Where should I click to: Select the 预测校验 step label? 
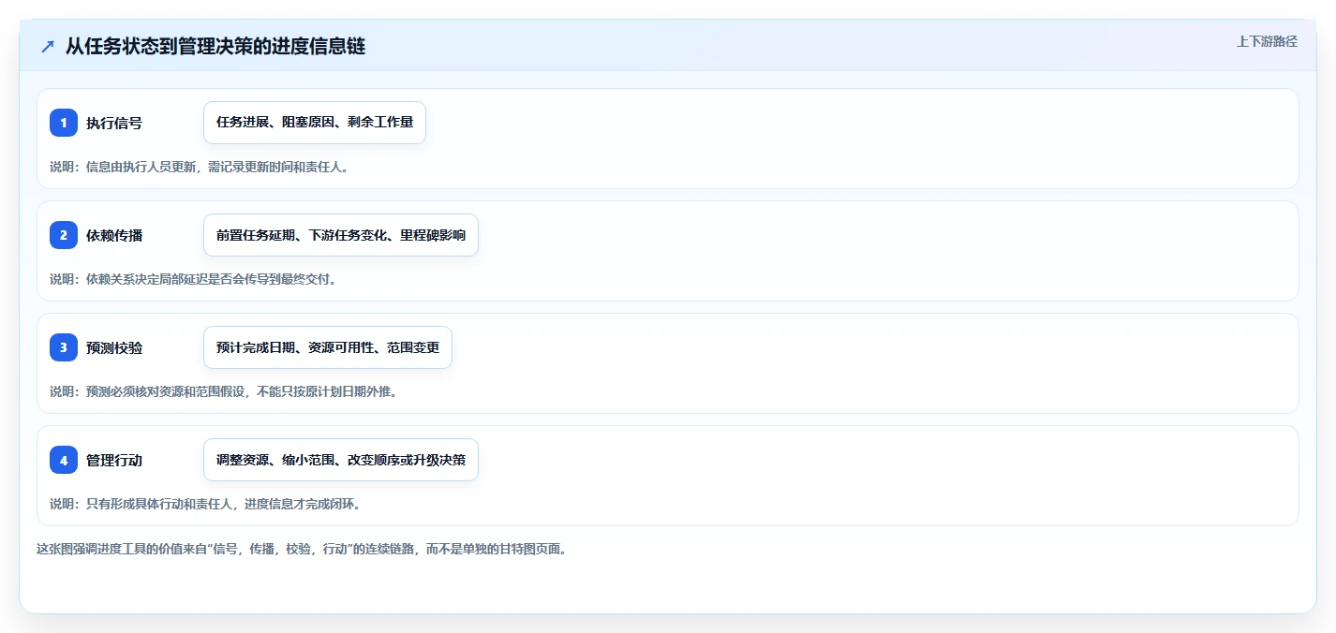tap(114, 347)
